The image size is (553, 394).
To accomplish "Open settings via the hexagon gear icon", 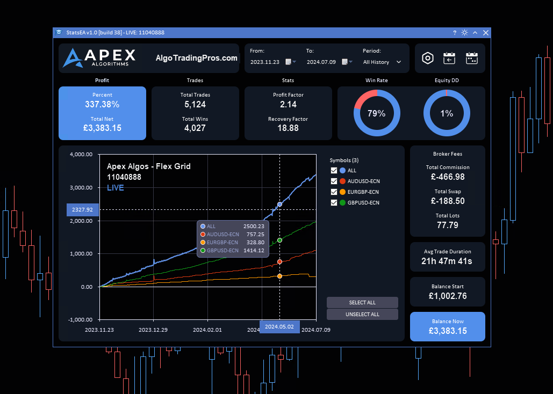I will coord(428,57).
